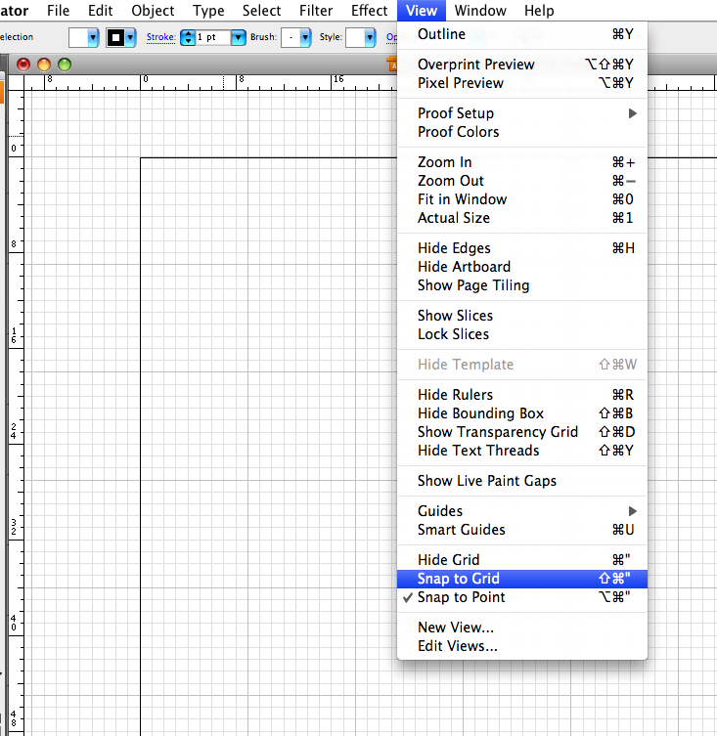This screenshot has height=736, width=717.
Task: Choose Show Slices
Action: coord(522,316)
